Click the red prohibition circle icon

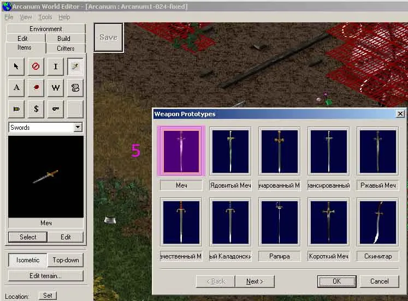click(36, 67)
